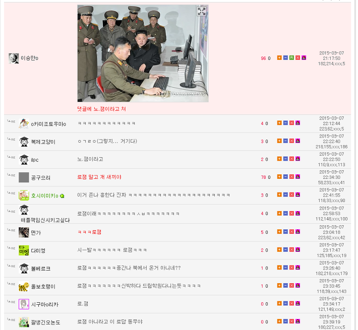Click vote count 96 on main post
Screen dimensions: 358x330
click(263, 58)
